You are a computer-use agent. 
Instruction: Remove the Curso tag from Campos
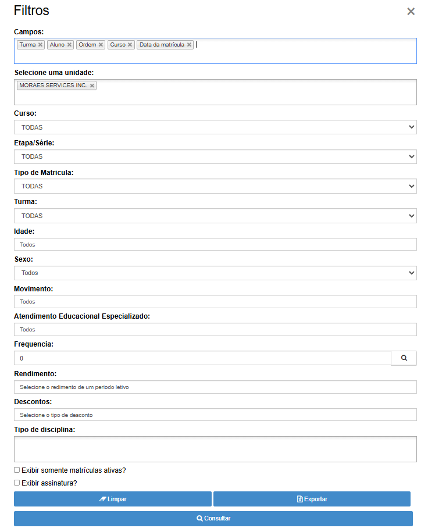(x=130, y=45)
